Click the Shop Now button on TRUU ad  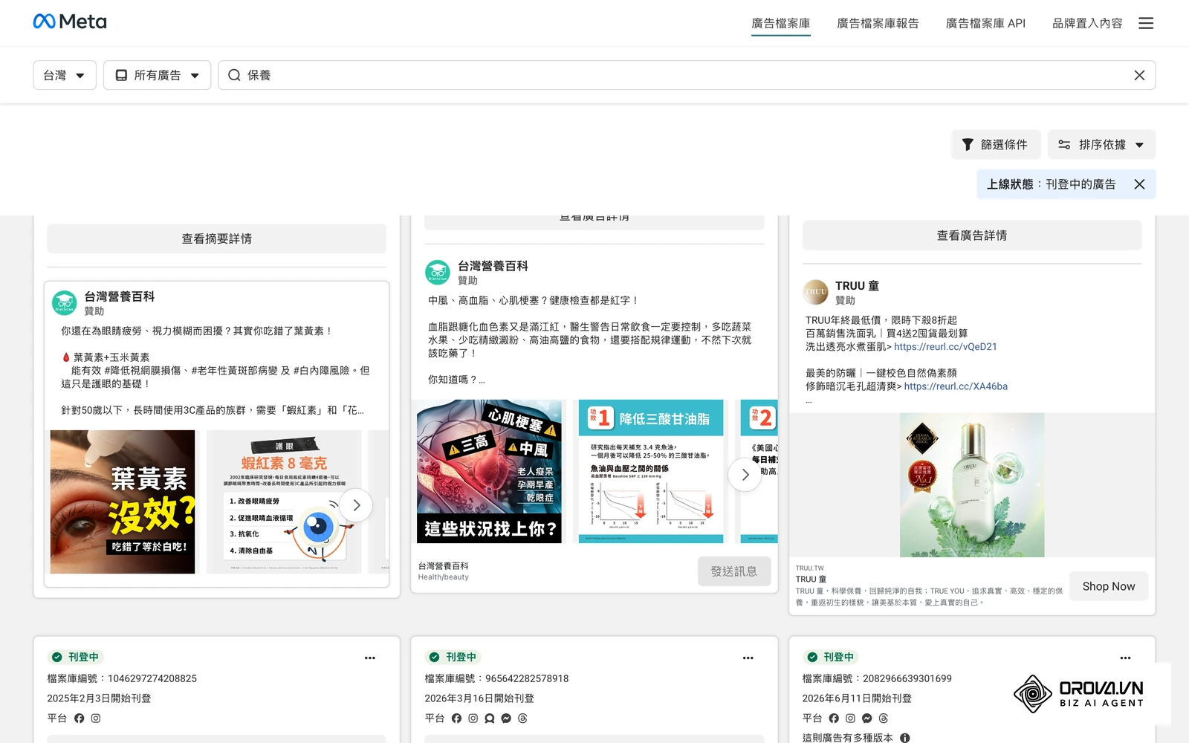tap(1109, 586)
